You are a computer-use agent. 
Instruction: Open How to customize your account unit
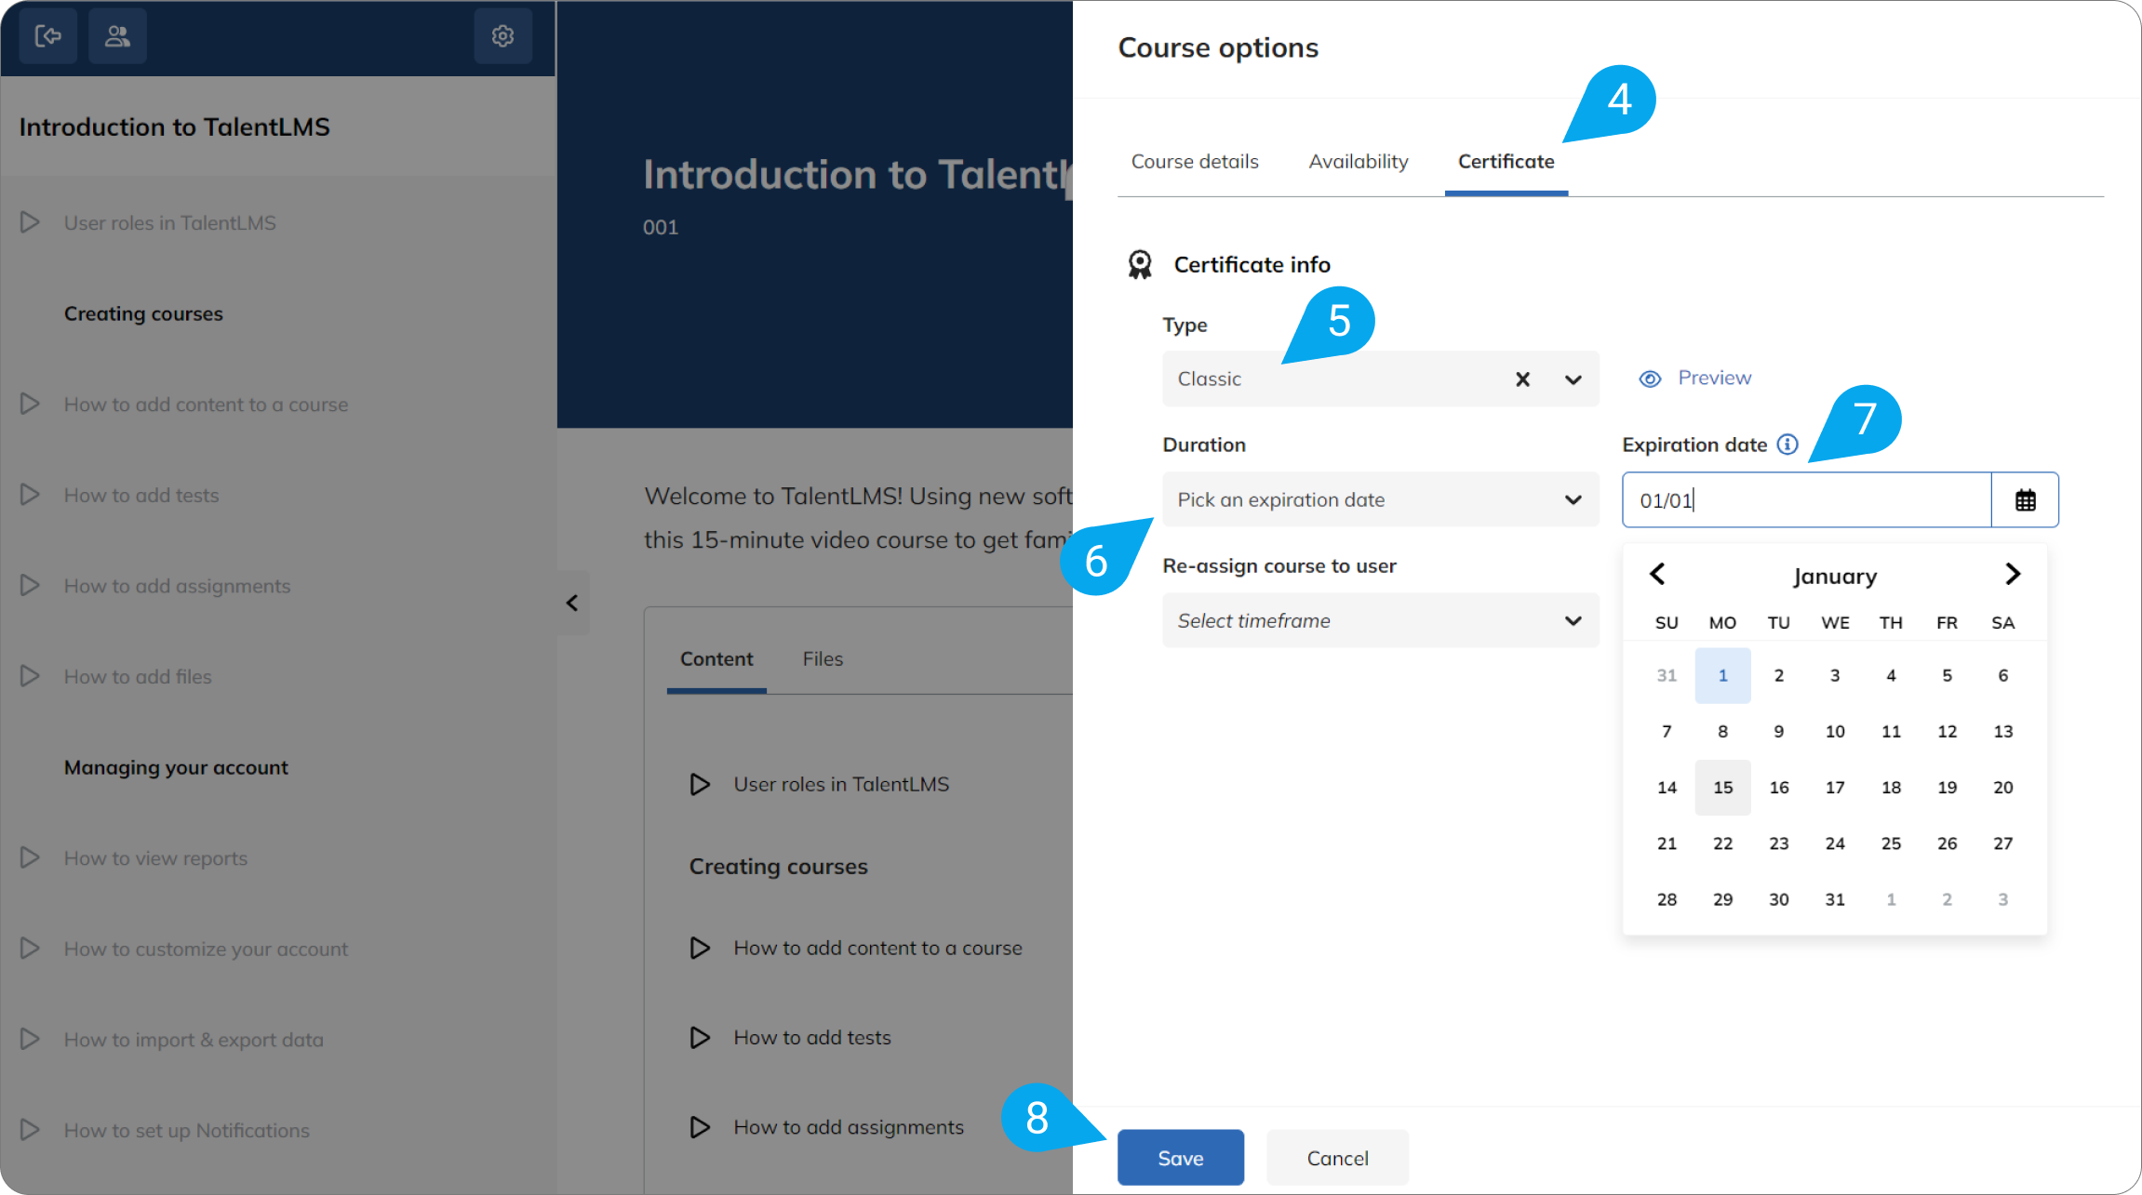(206, 949)
